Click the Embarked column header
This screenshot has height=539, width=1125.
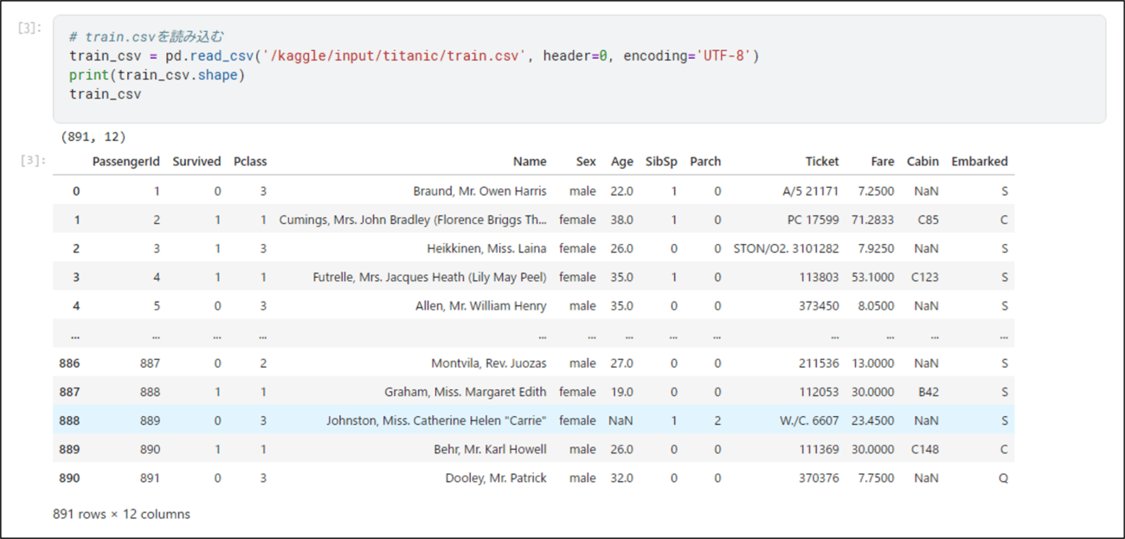tap(980, 162)
